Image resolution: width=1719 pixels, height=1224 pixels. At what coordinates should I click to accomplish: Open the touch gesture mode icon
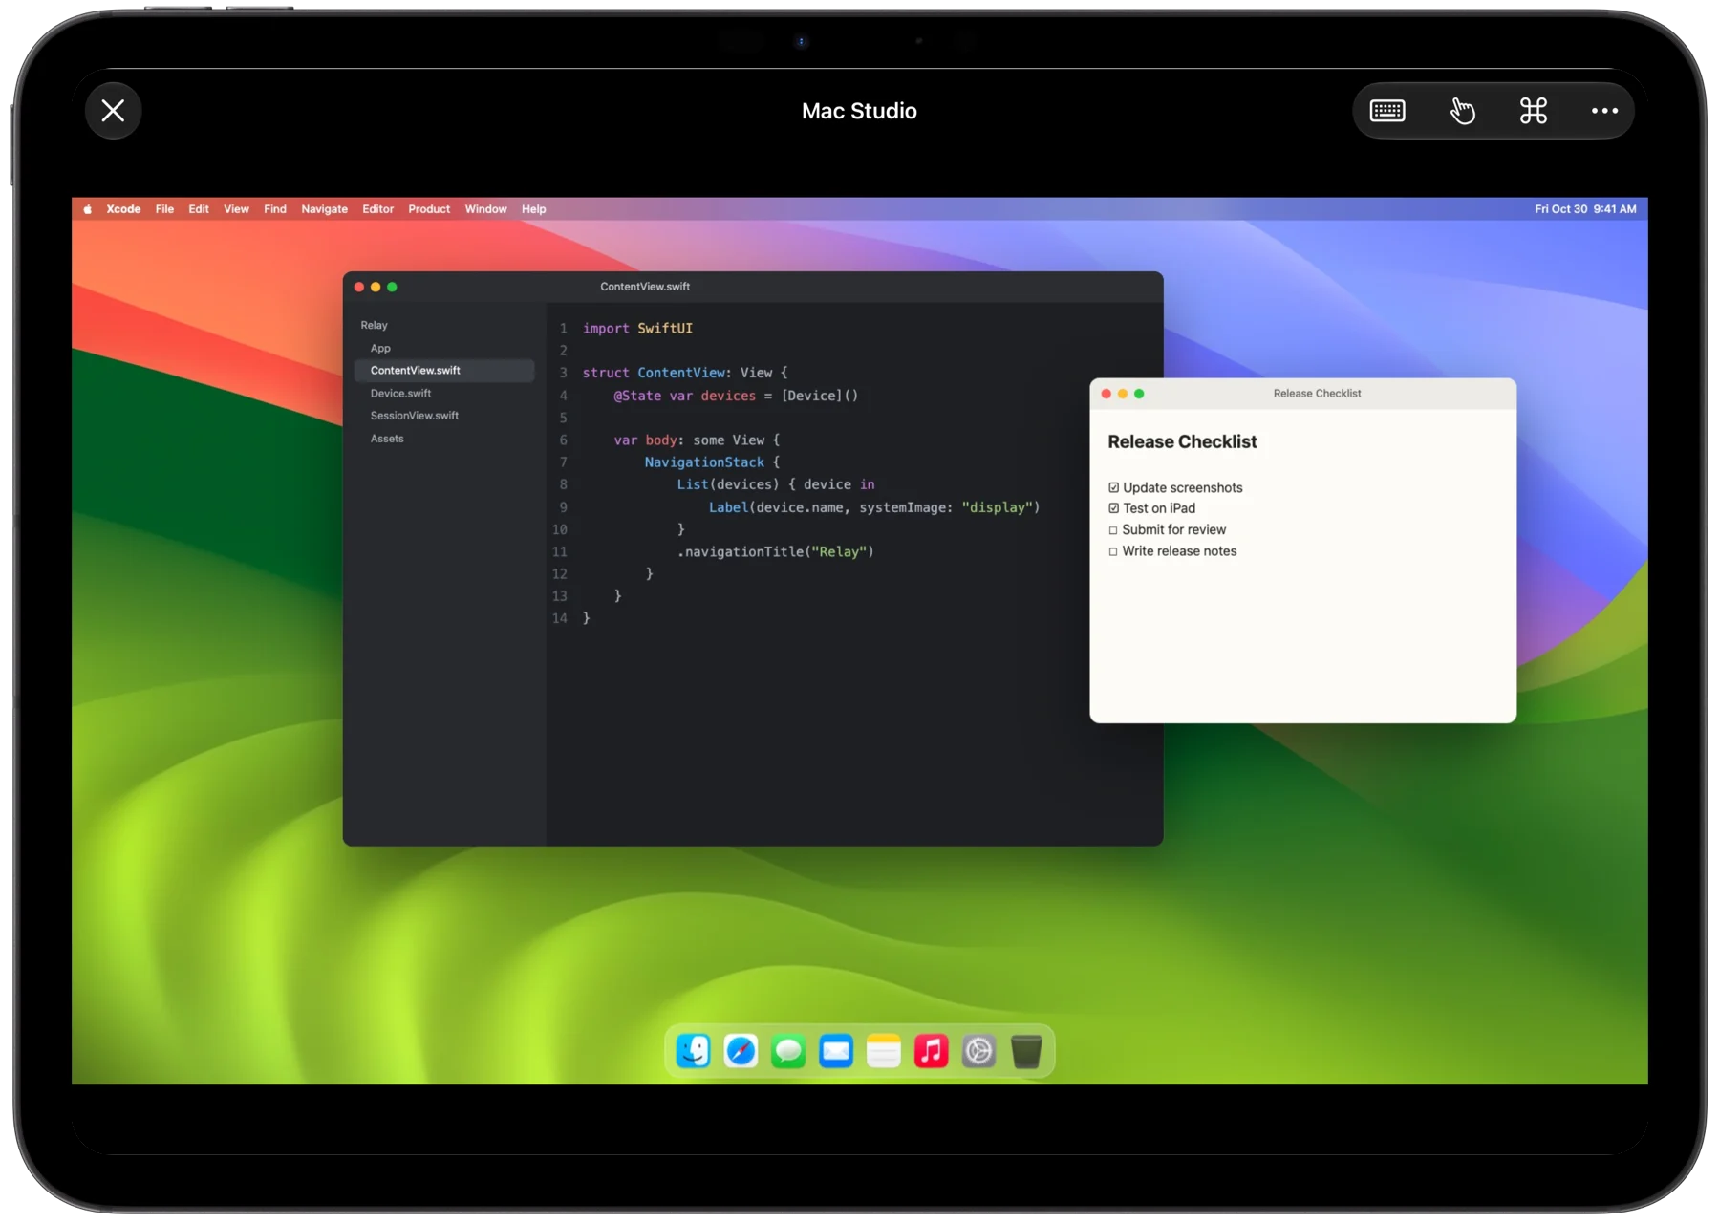[x=1461, y=111]
